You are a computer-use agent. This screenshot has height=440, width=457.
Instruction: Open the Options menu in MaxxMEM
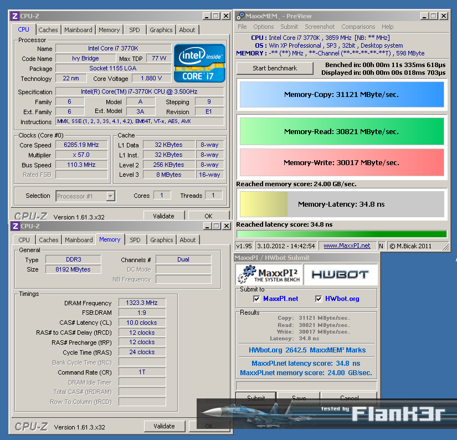[264, 27]
